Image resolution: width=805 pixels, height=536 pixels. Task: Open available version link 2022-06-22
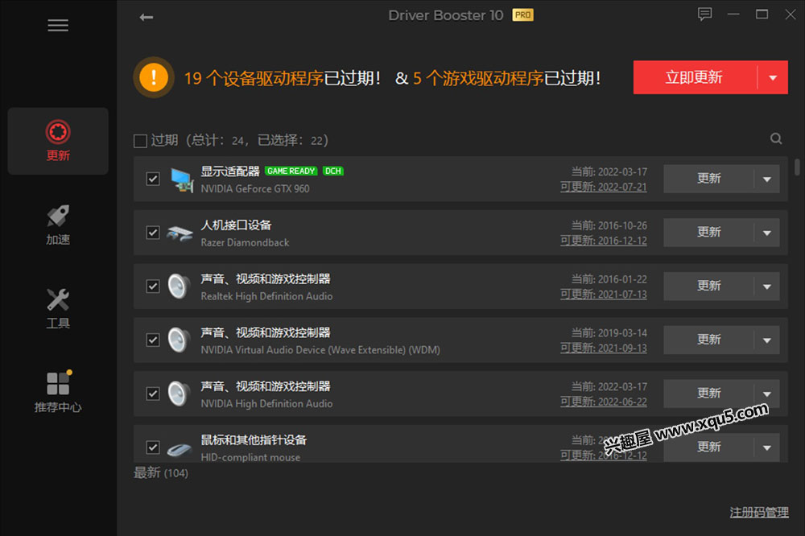[x=603, y=402]
